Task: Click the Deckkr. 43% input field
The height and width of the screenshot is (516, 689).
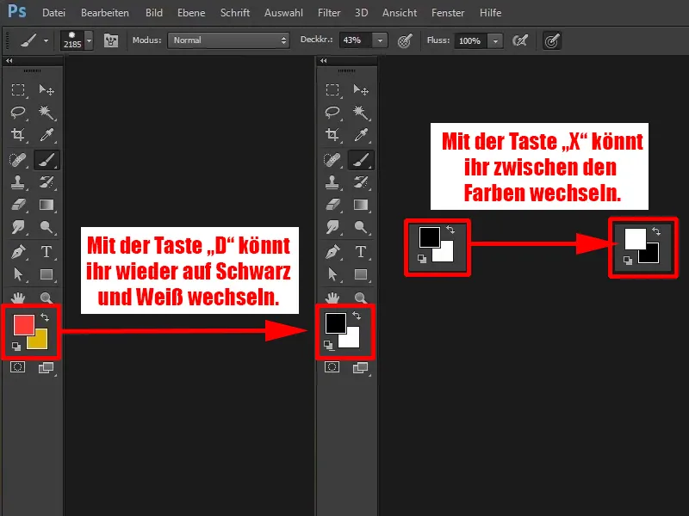Action: [x=356, y=40]
